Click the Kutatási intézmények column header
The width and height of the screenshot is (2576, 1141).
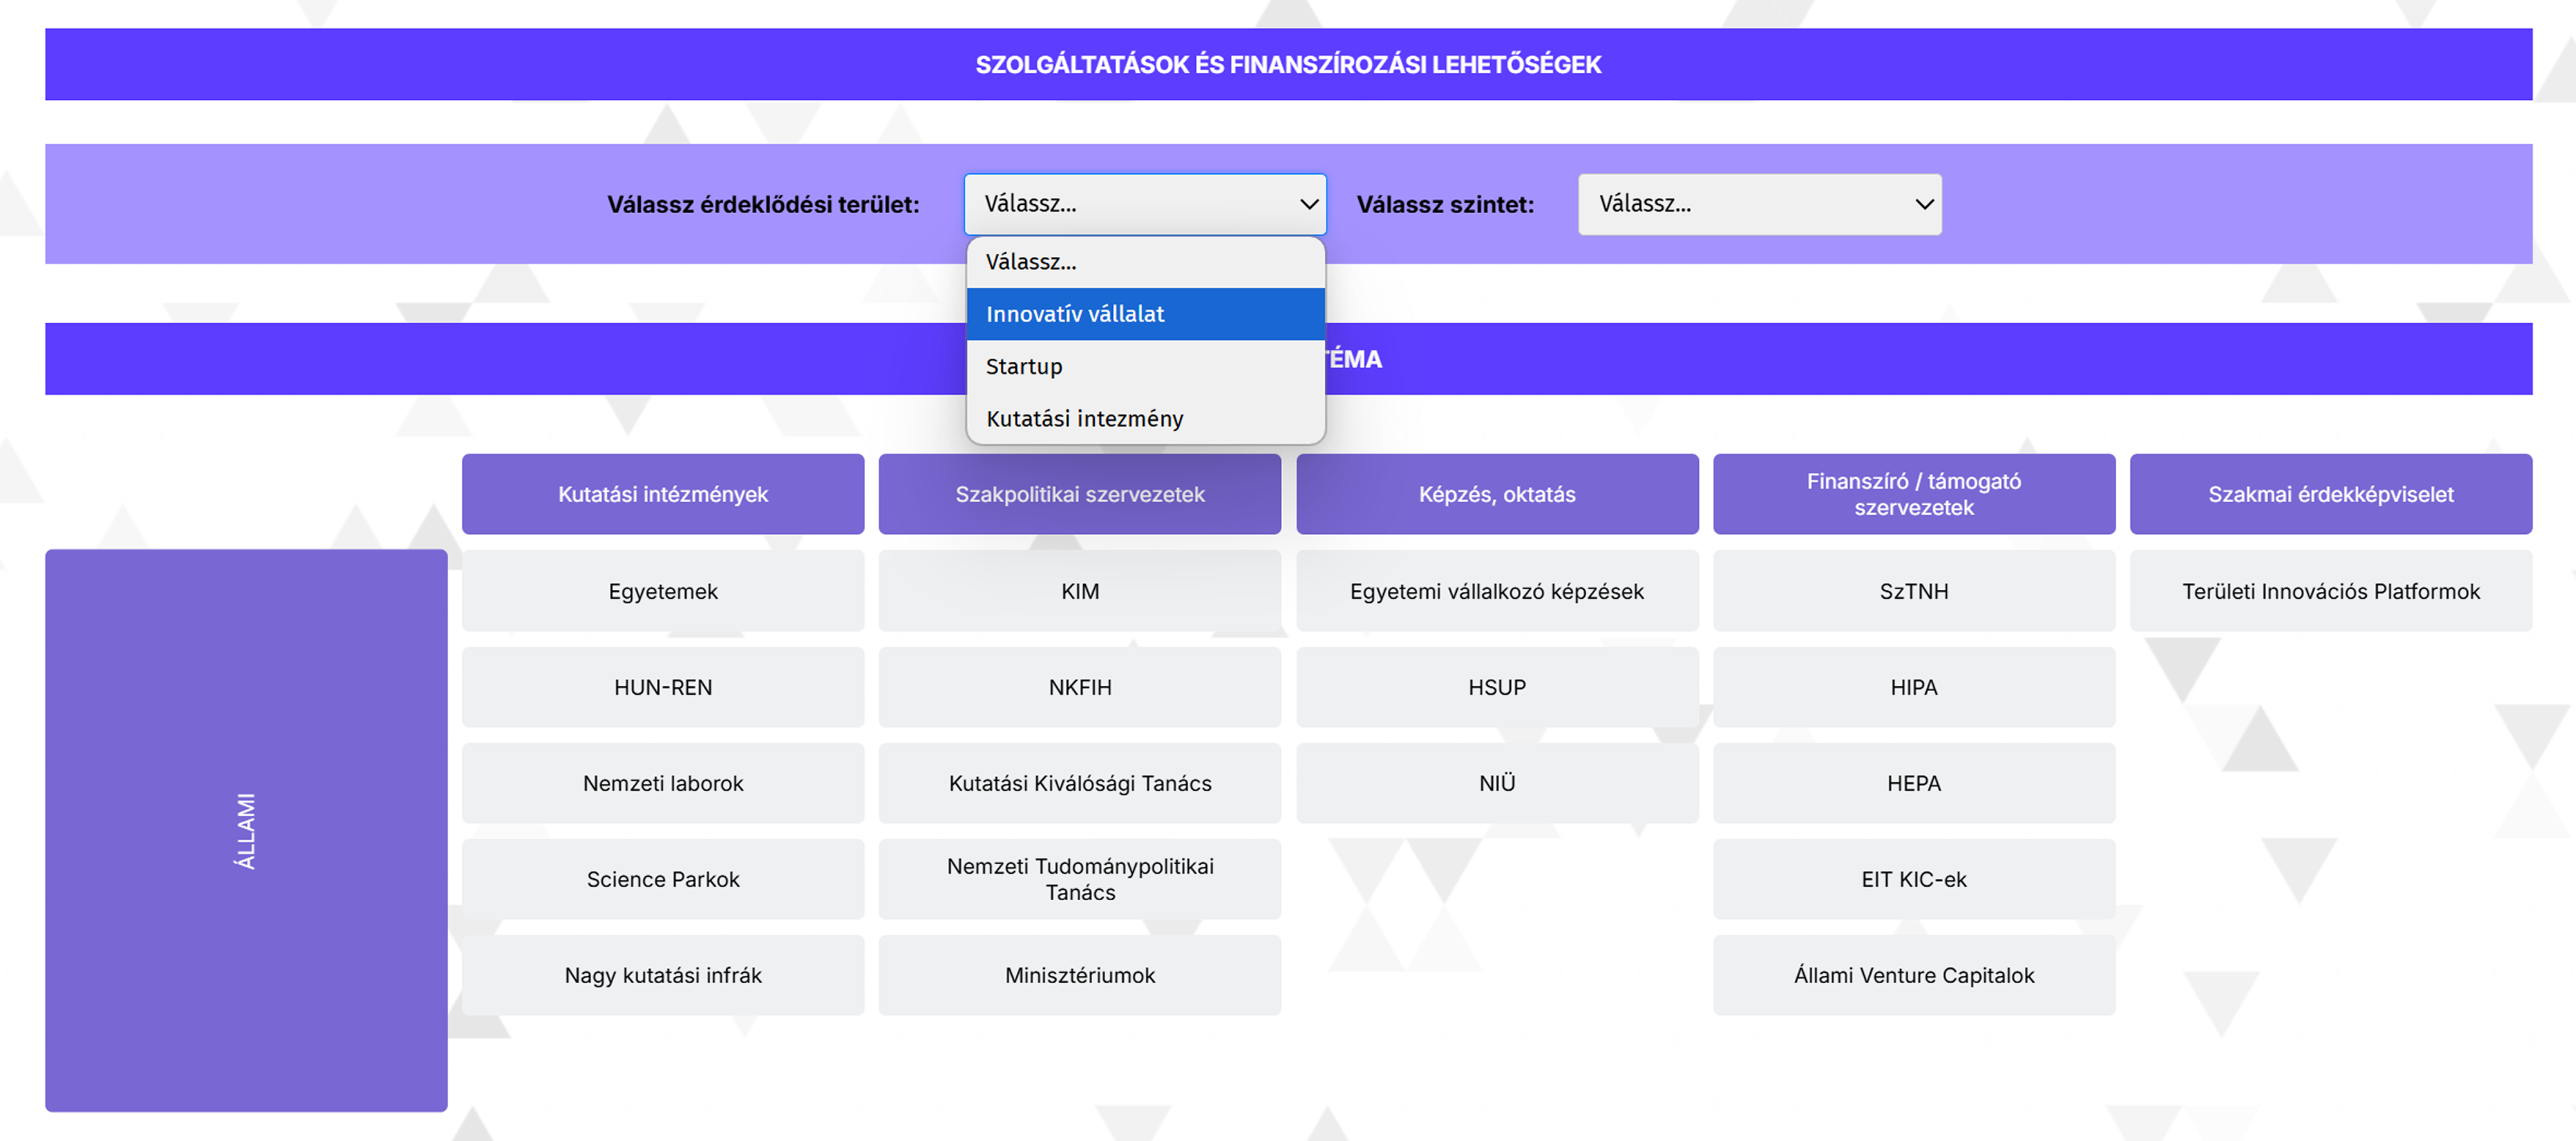point(662,494)
